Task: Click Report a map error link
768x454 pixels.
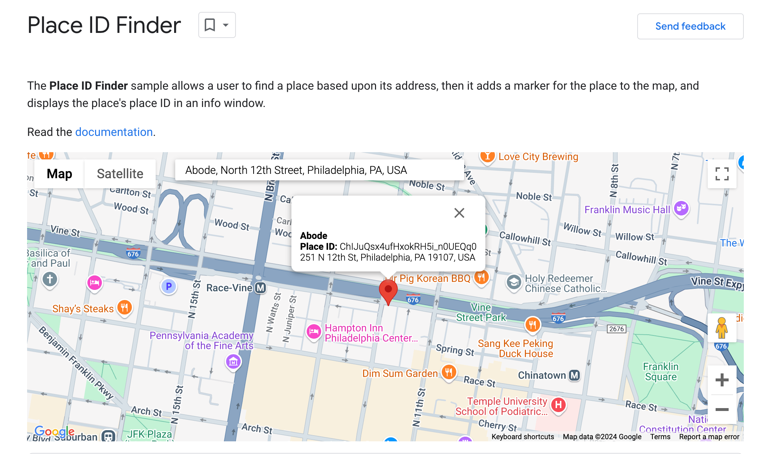Action: pos(709,437)
